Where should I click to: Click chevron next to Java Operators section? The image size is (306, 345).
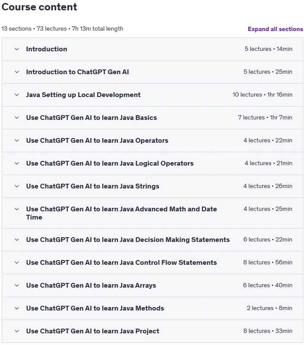click(x=17, y=141)
